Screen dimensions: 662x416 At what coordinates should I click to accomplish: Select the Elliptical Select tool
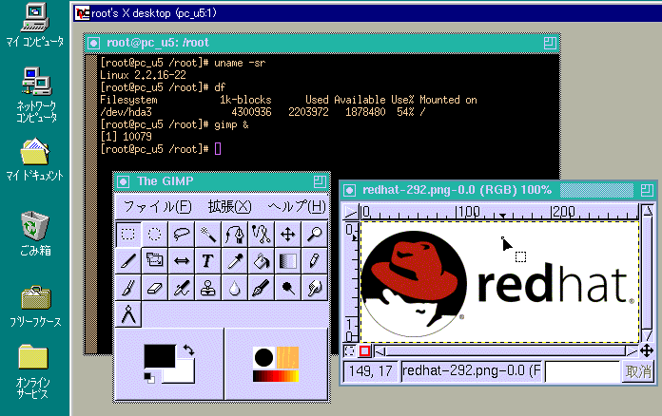(154, 234)
